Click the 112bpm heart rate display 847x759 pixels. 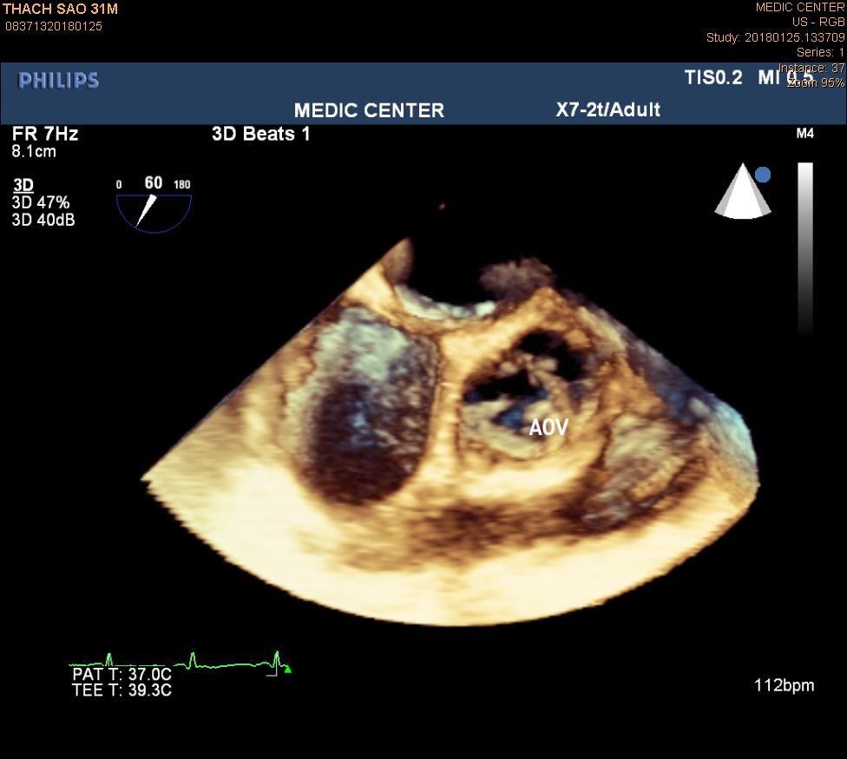pyautogui.click(x=784, y=685)
